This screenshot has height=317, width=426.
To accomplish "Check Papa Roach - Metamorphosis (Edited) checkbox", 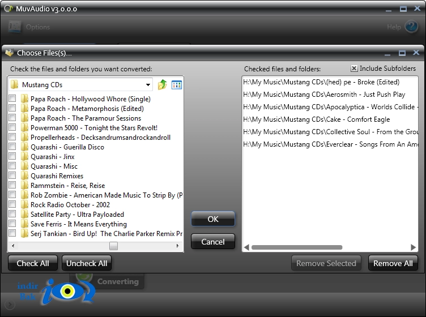I will 12,108.
